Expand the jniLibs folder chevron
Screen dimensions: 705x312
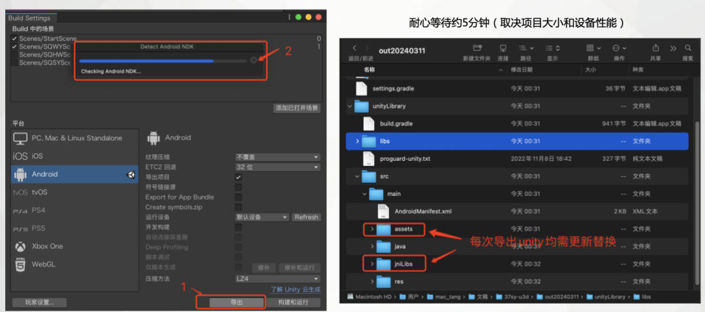pos(372,264)
